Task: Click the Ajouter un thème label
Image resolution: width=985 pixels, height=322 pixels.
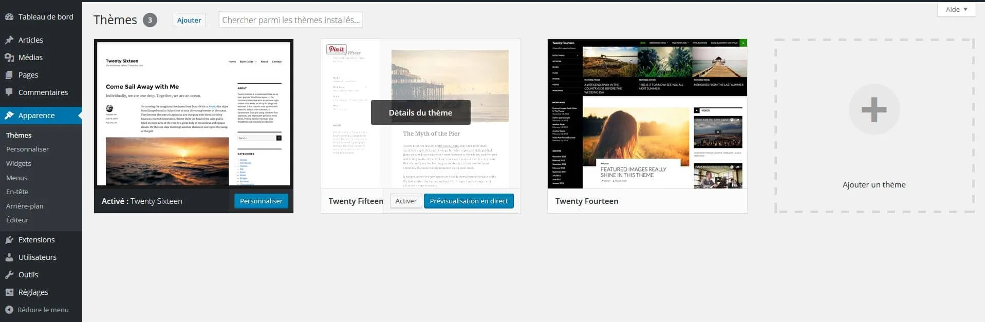Action: 874,185
